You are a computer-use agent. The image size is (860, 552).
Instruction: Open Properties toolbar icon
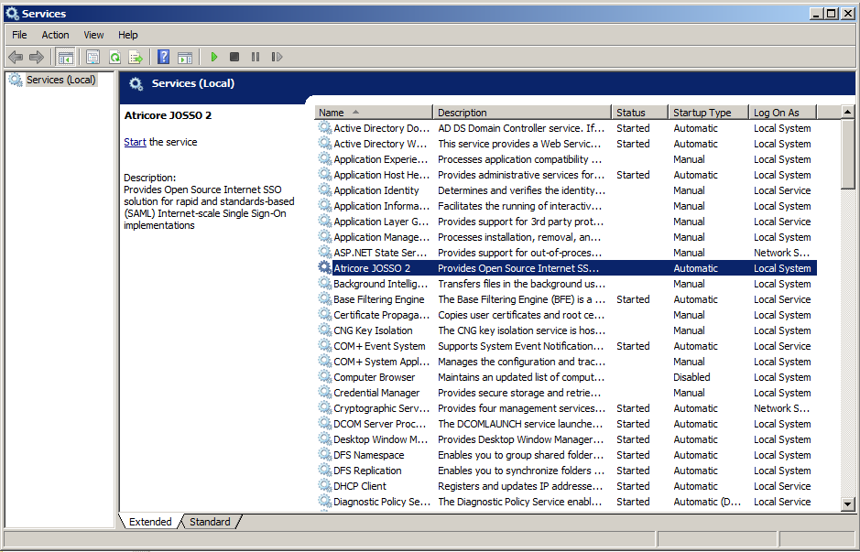click(x=93, y=57)
